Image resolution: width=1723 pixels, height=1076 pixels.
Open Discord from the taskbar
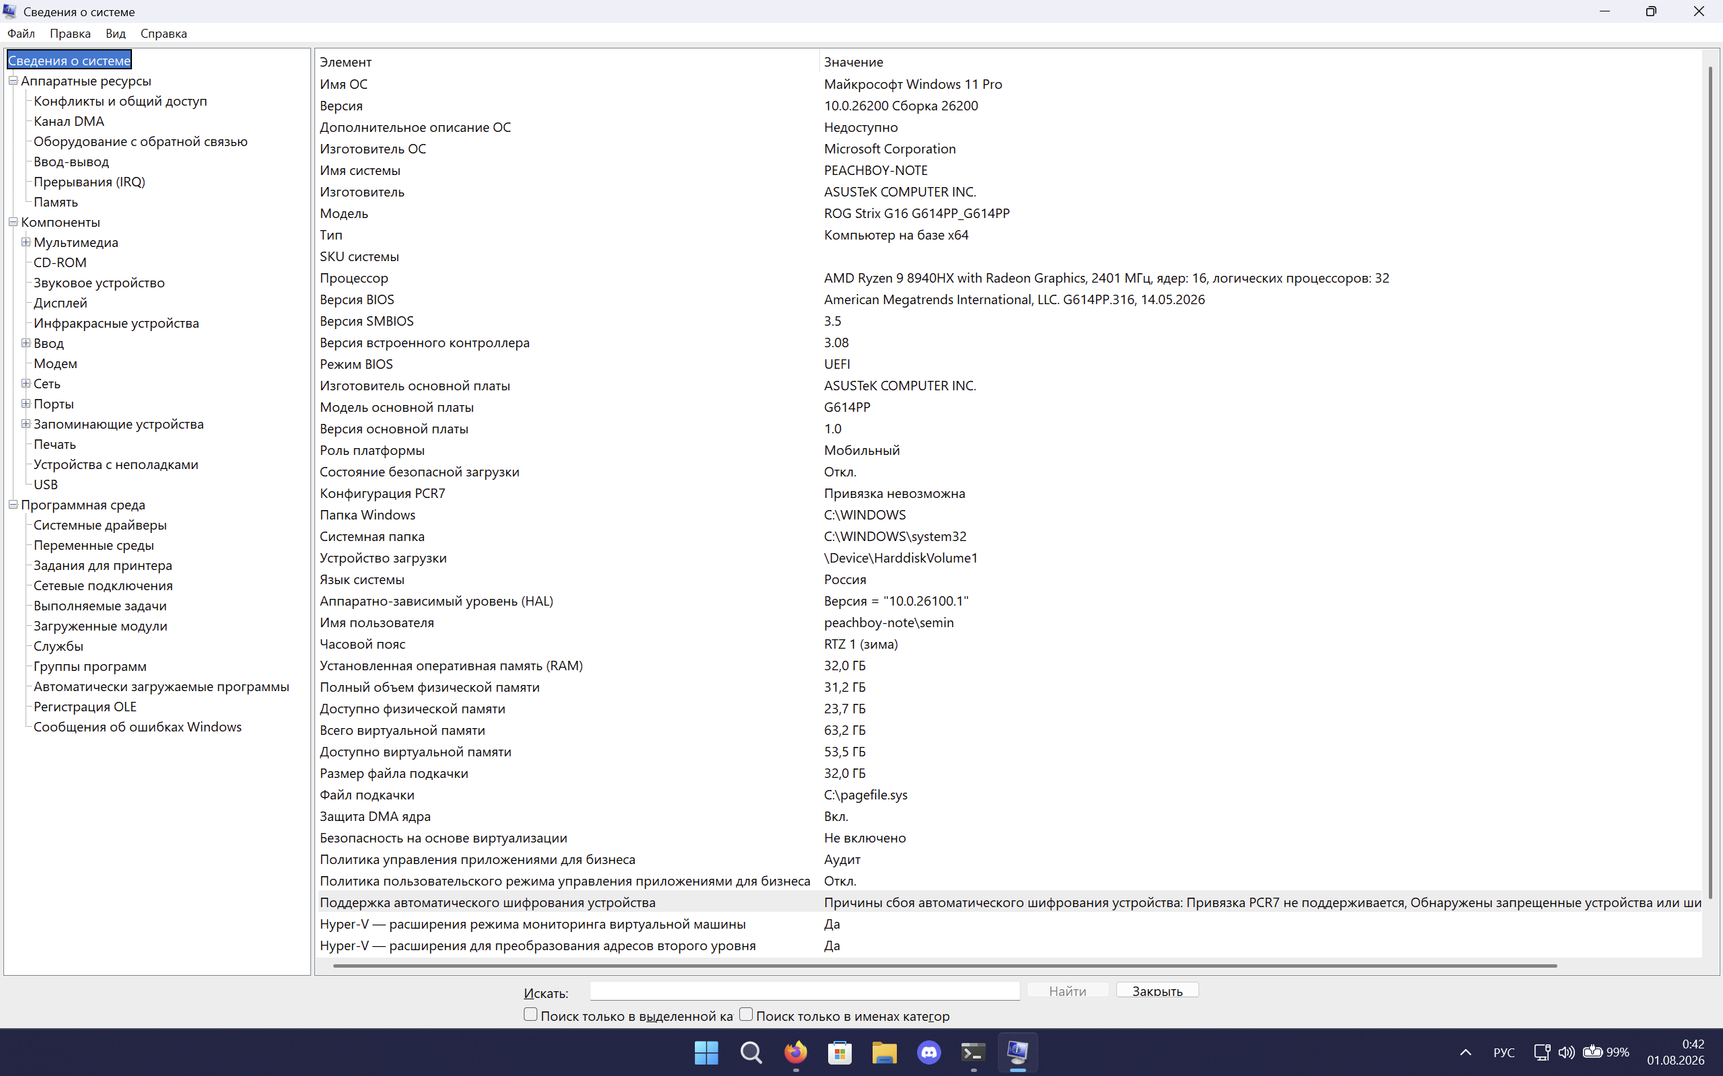tap(929, 1052)
